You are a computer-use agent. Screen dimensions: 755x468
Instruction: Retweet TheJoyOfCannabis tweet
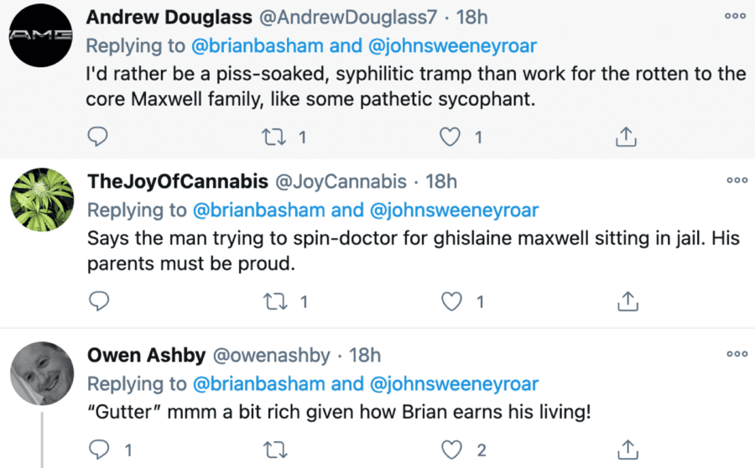(274, 300)
